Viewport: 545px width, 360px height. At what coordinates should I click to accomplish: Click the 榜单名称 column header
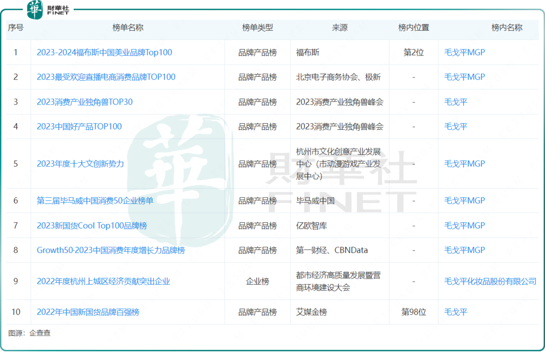coord(128,28)
